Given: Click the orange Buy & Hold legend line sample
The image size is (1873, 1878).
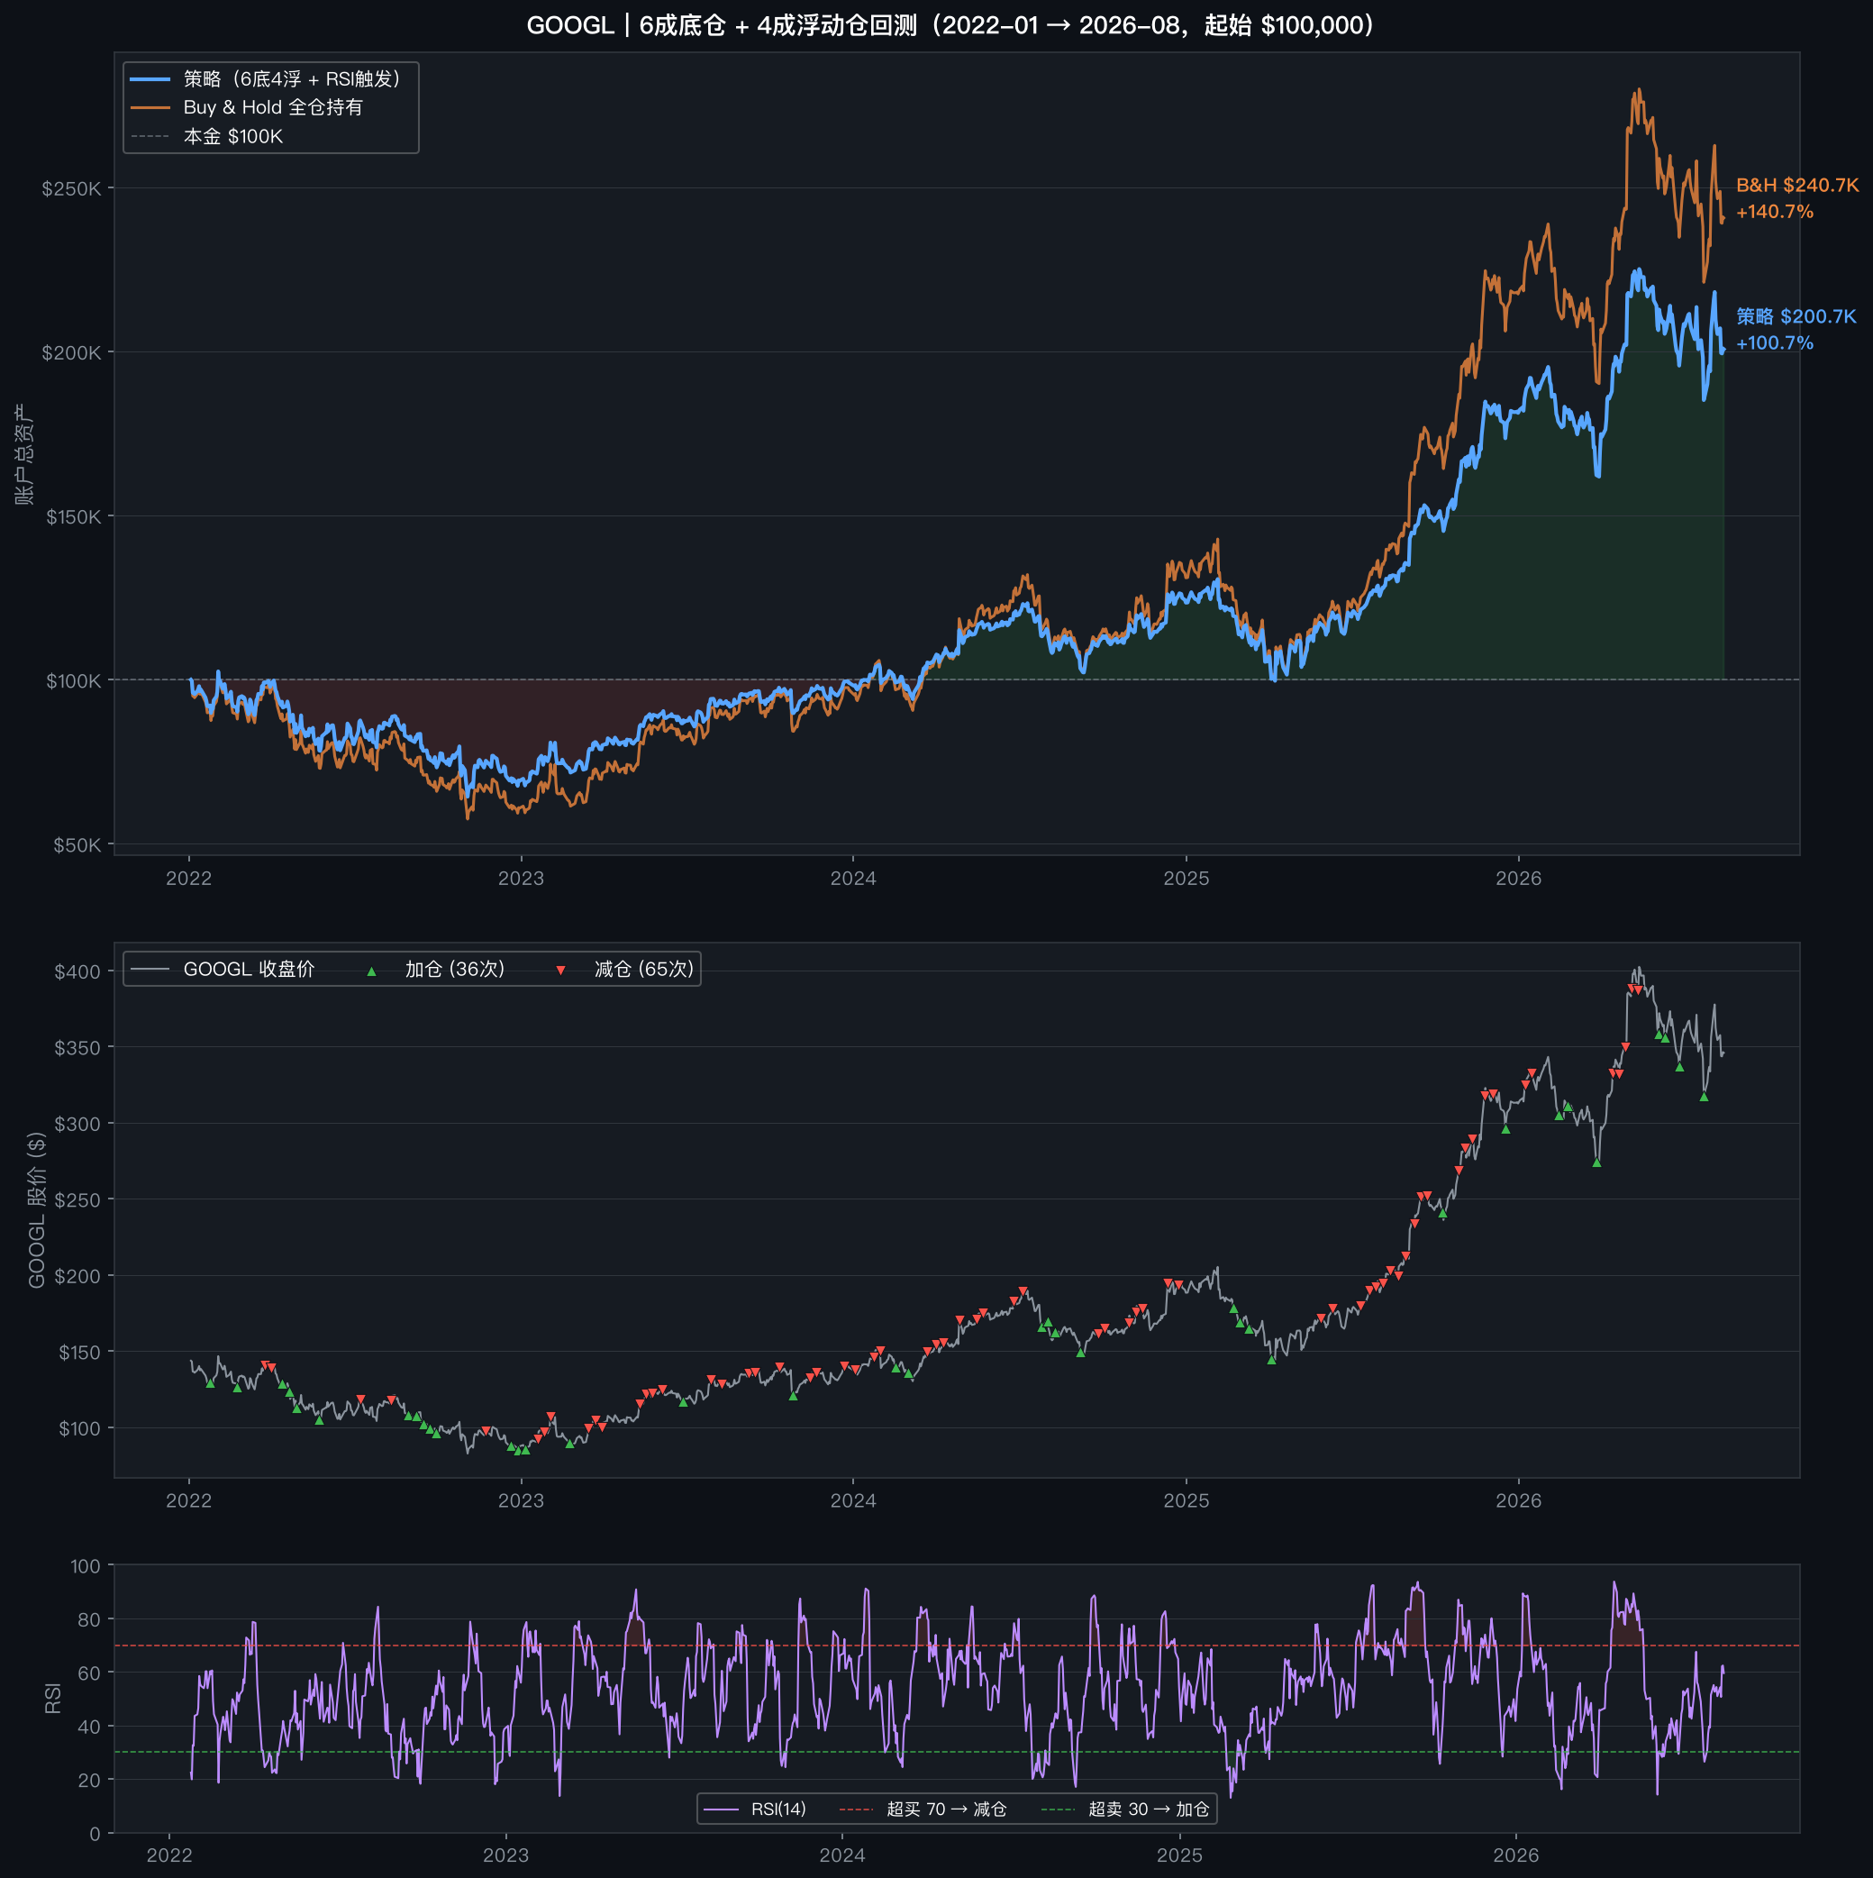Looking at the screenshot, I should tap(150, 108).
